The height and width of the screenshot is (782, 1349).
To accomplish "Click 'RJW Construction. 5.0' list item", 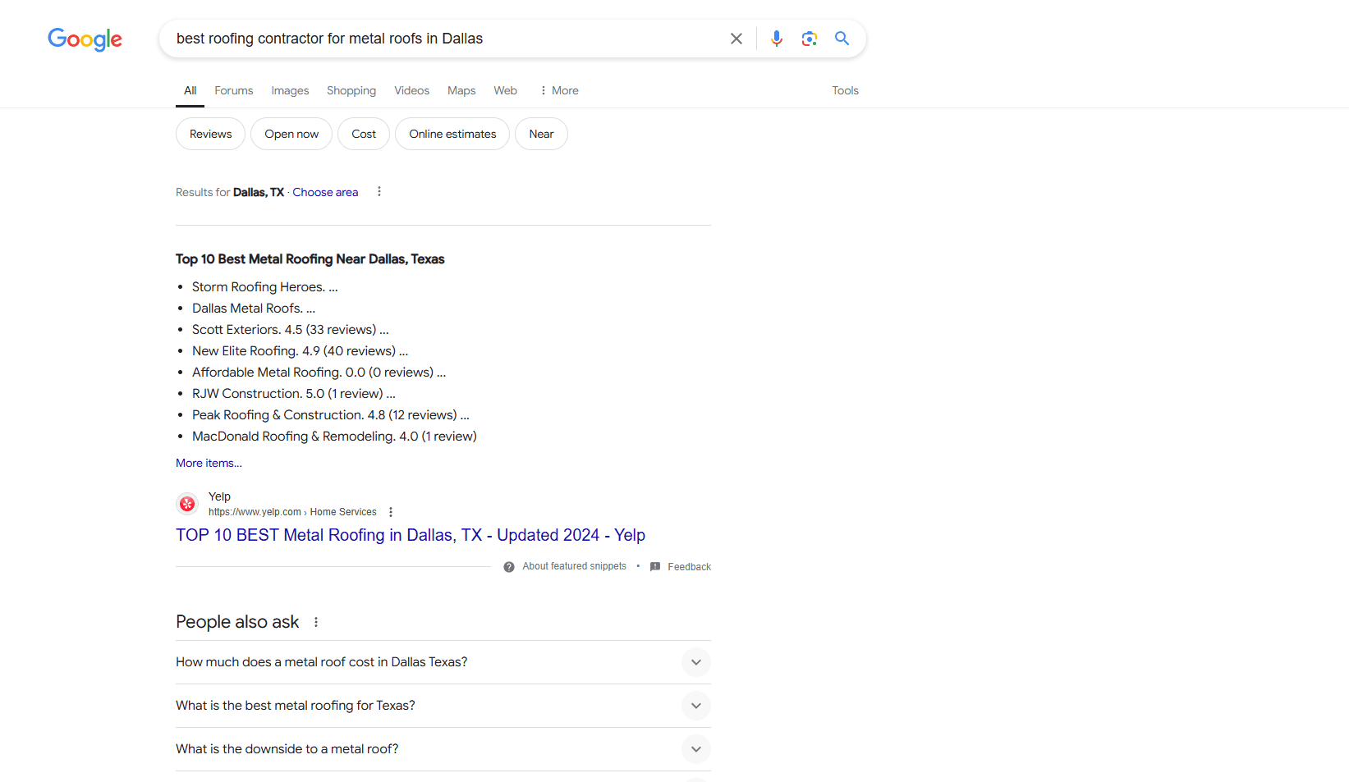I will 294,393.
